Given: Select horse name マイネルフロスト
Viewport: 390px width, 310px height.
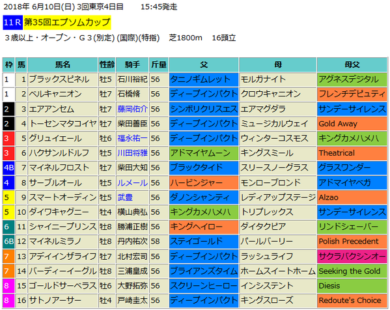Looking at the screenshot, I should pyautogui.click(x=59, y=167).
